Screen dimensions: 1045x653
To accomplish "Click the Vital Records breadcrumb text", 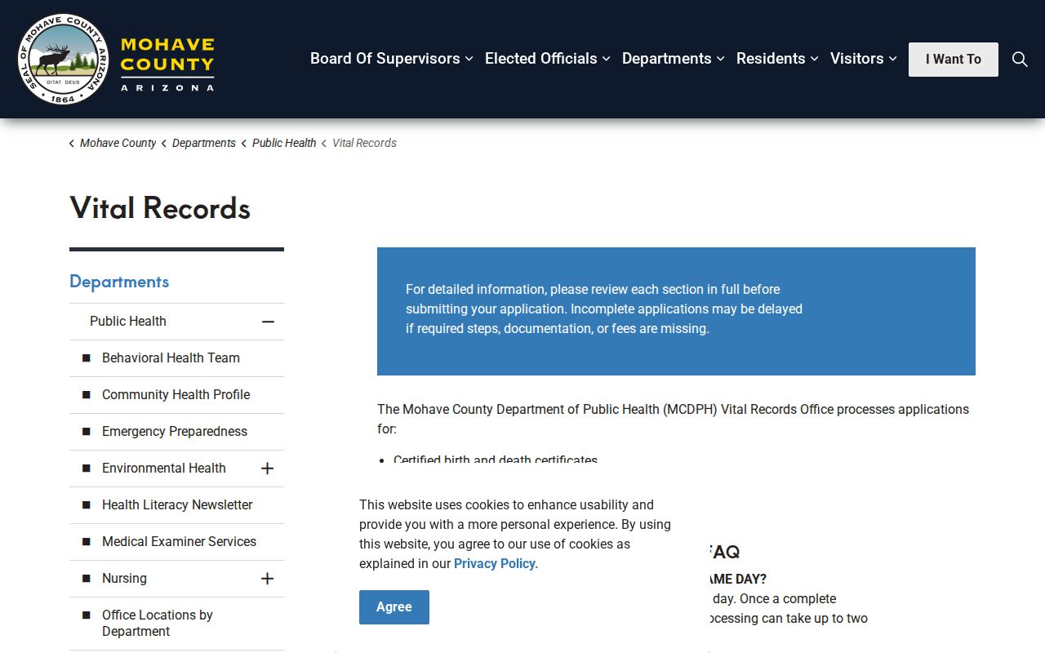I will pos(364,143).
